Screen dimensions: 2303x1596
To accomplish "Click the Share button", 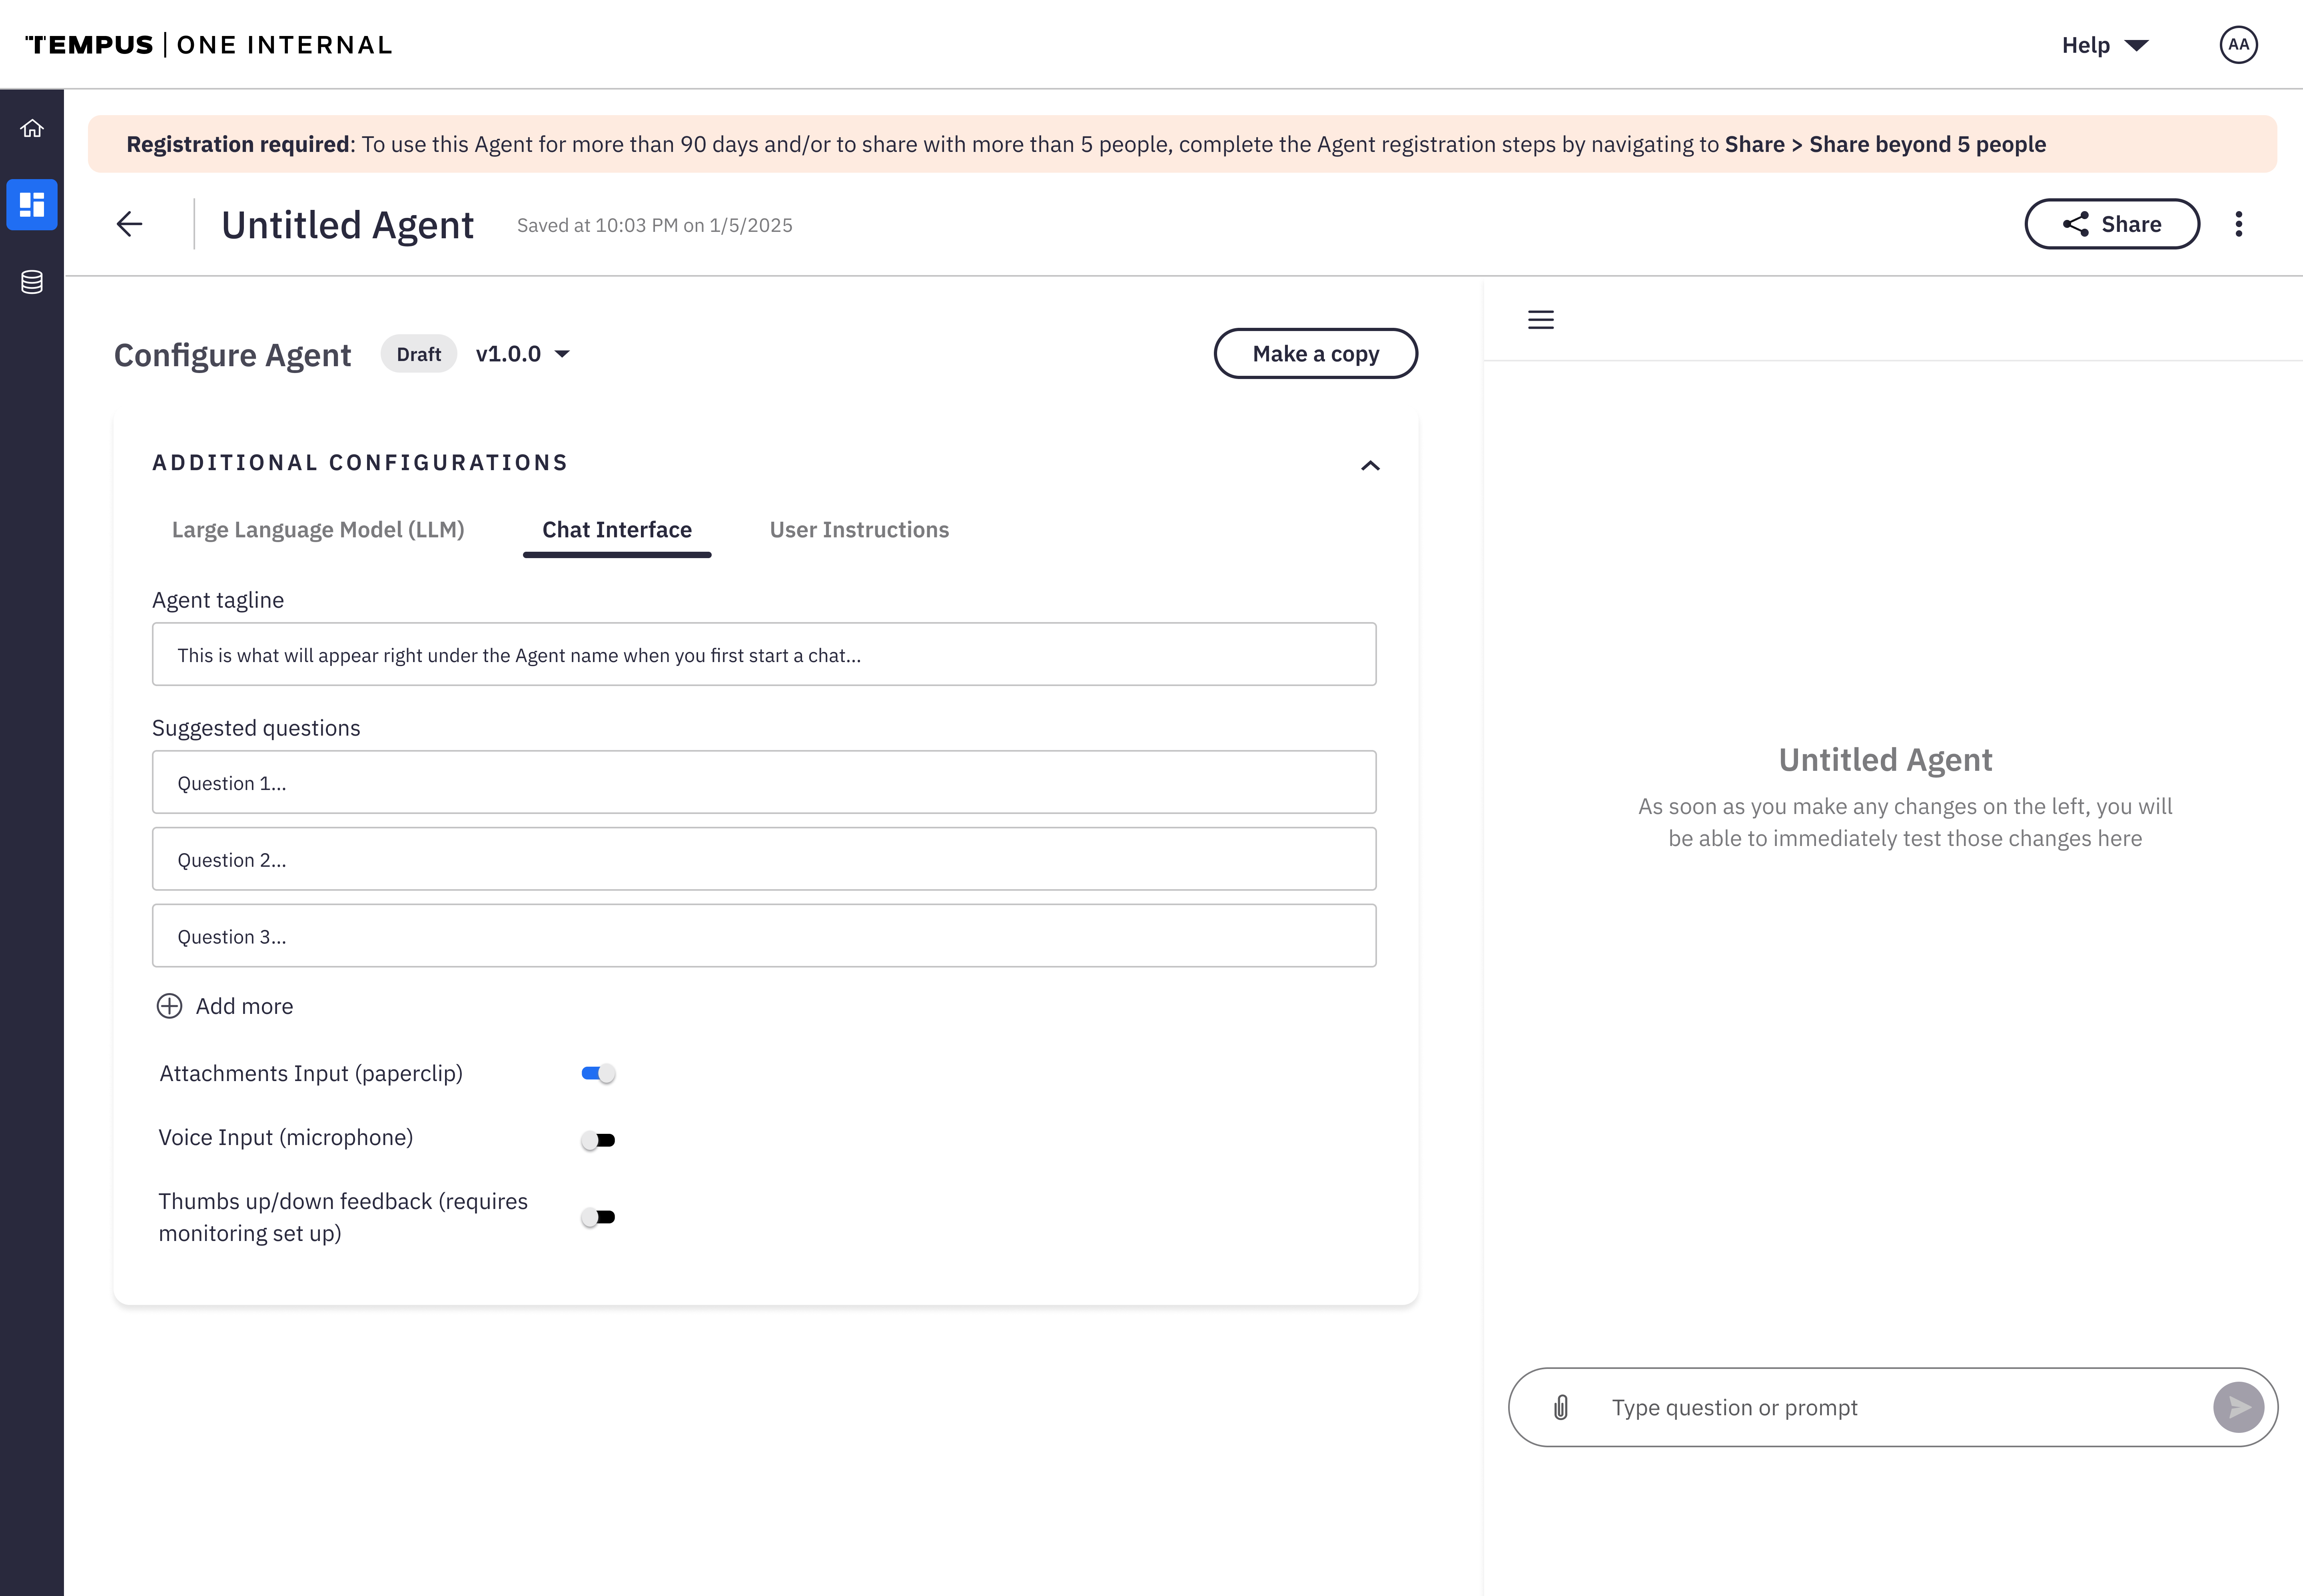I will point(2112,224).
